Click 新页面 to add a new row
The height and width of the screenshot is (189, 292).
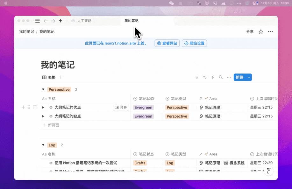(x=51, y=125)
